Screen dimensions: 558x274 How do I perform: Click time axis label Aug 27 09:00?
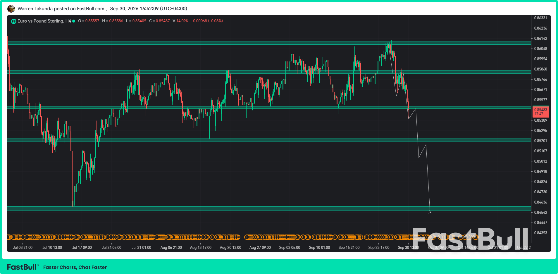click(260, 247)
